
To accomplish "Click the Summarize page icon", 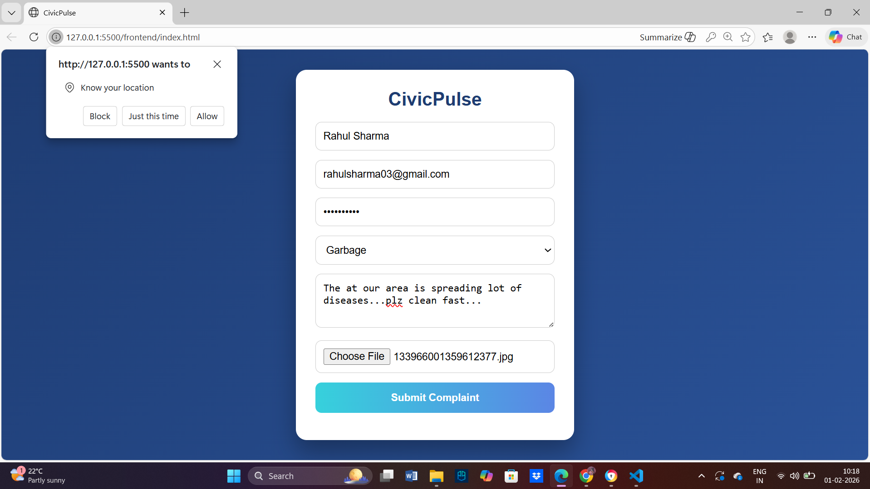I will point(667,37).
